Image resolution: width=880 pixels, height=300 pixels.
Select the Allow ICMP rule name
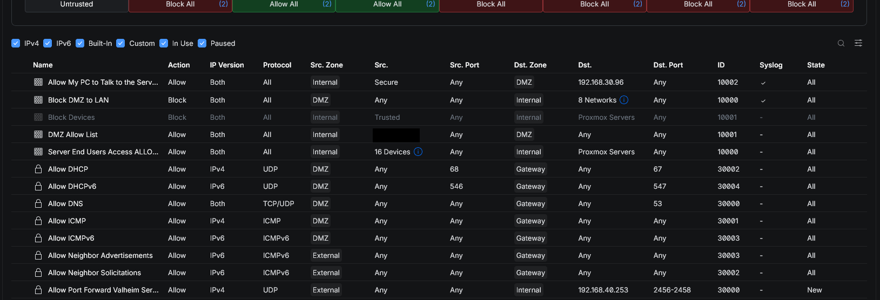pyautogui.click(x=67, y=221)
